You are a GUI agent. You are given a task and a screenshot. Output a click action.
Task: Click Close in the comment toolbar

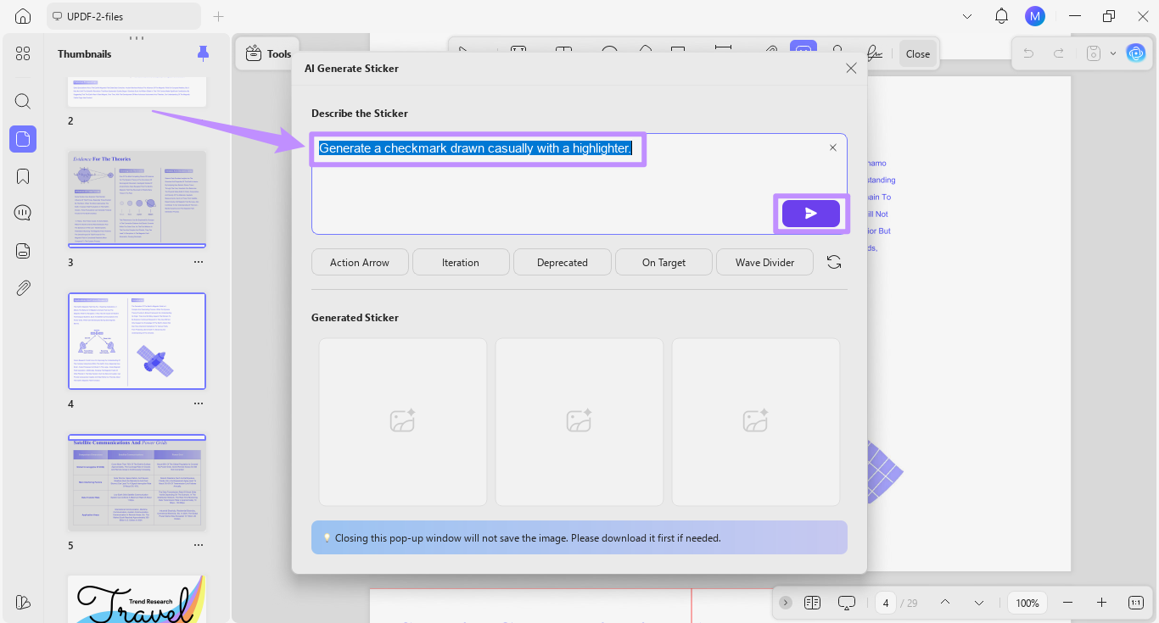point(918,53)
